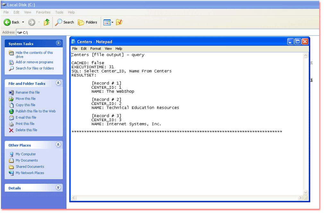Open Notepad Format menu

click(x=96, y=49)
